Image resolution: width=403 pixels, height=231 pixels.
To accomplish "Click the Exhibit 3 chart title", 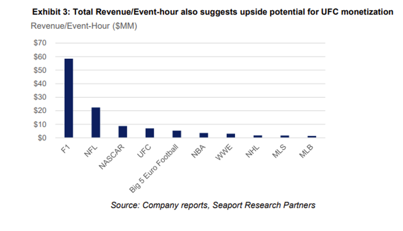I will point(212,12).
